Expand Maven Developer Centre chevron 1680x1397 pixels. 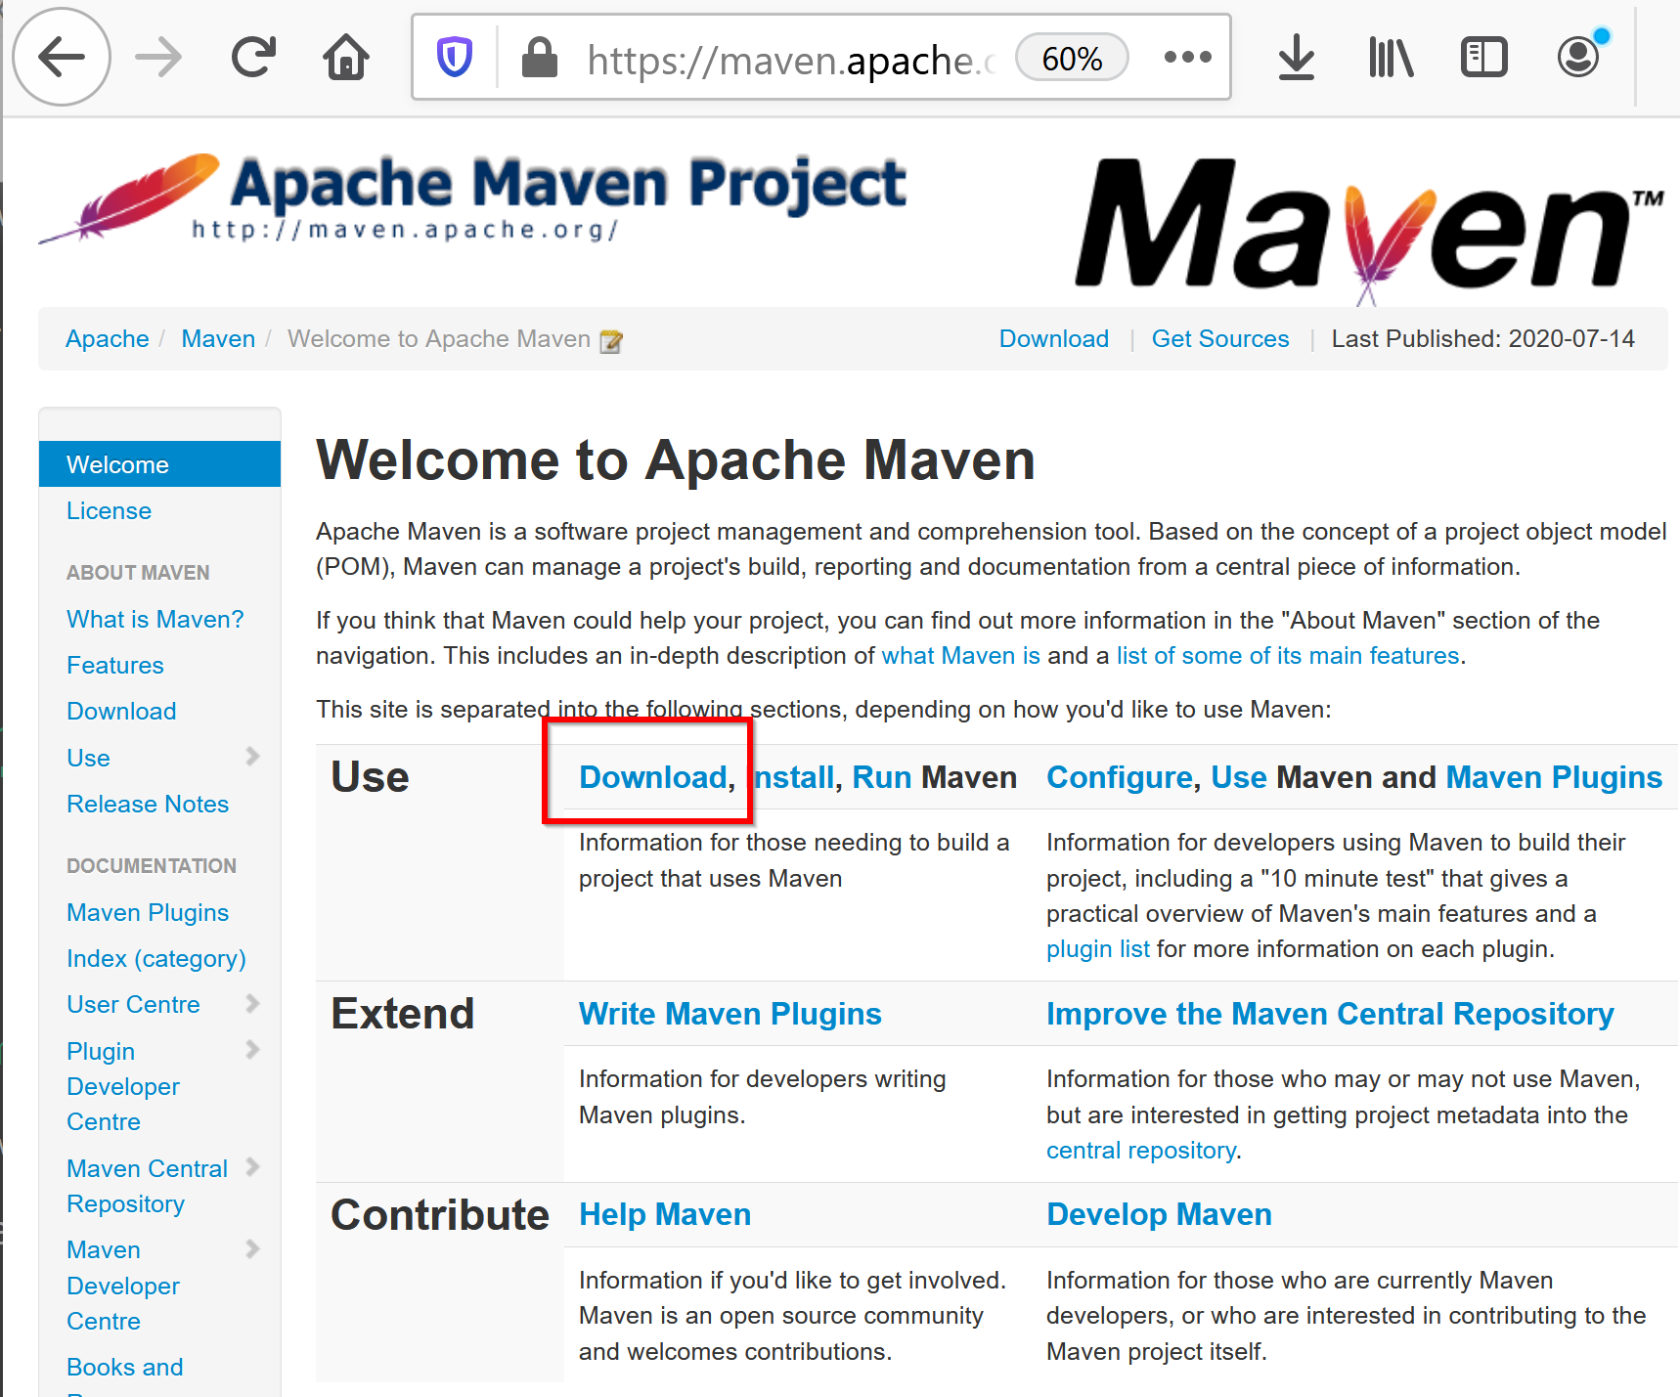coord(252,1248)
